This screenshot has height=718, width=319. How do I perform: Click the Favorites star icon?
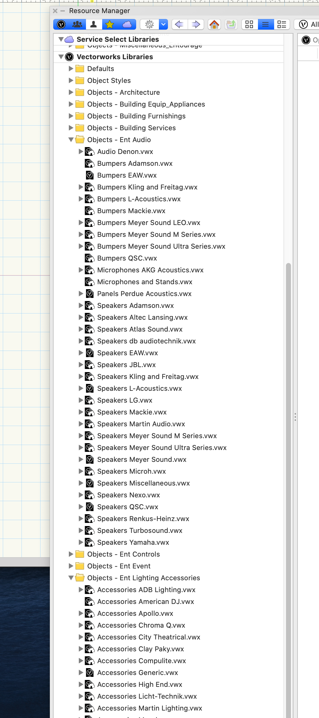110,24
